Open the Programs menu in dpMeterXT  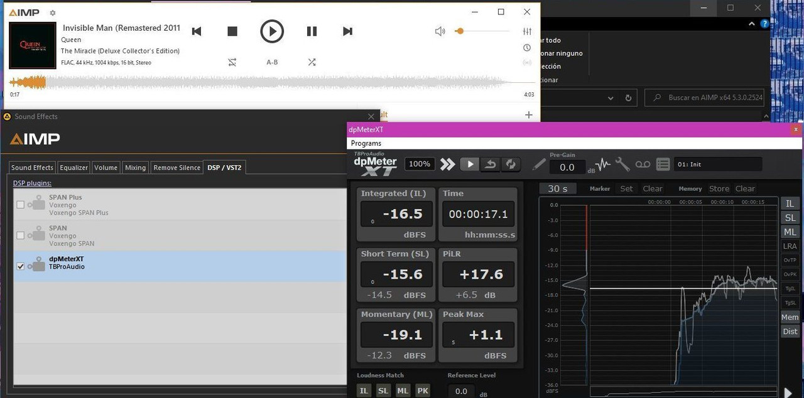coord(366,143)
